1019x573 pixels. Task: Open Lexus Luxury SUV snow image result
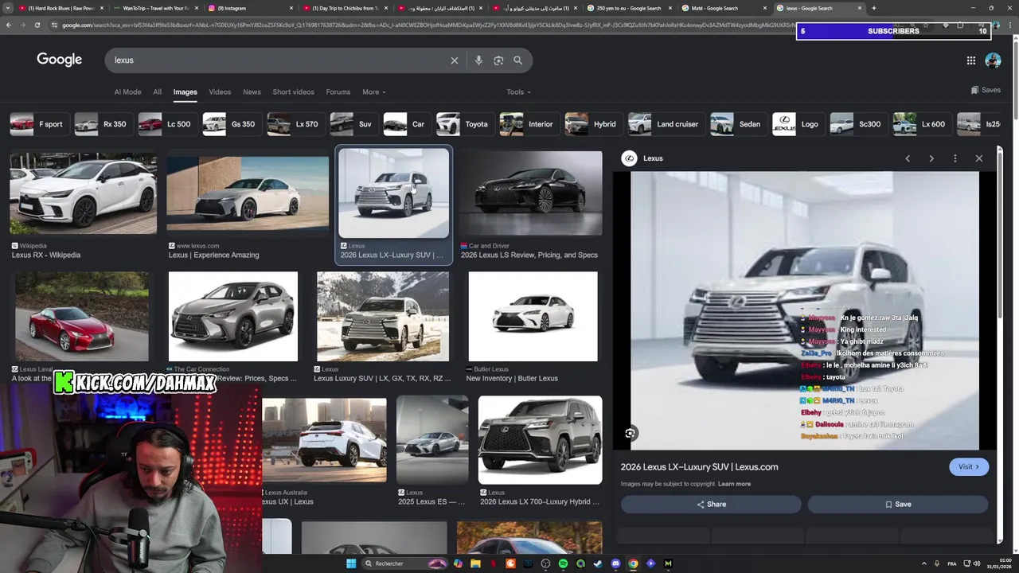[383, 316]
